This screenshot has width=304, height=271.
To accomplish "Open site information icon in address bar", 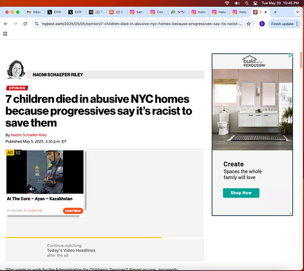I will point(37,24).
